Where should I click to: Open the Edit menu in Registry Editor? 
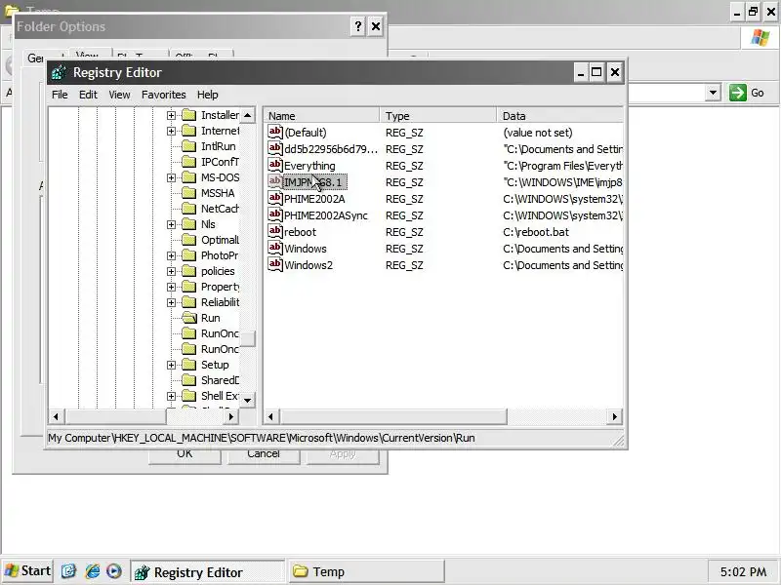tap(88, 95)
